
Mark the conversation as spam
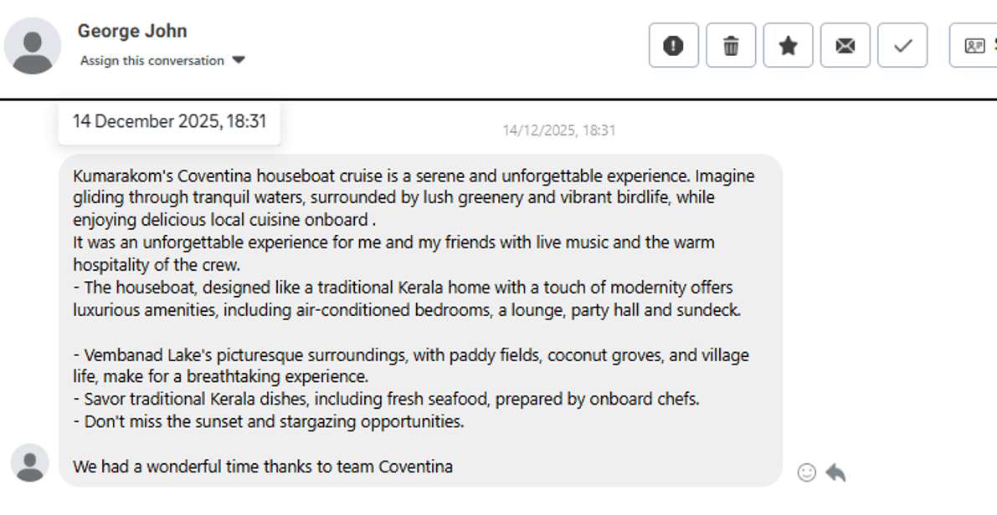click(x=673, y=46)
